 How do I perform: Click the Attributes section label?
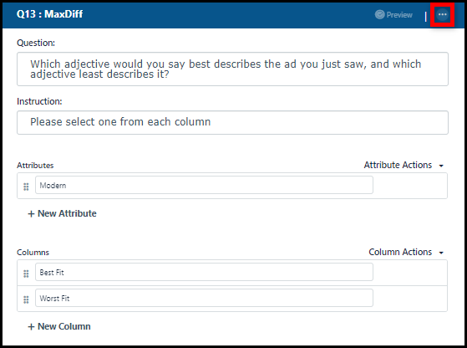[35, 166]
